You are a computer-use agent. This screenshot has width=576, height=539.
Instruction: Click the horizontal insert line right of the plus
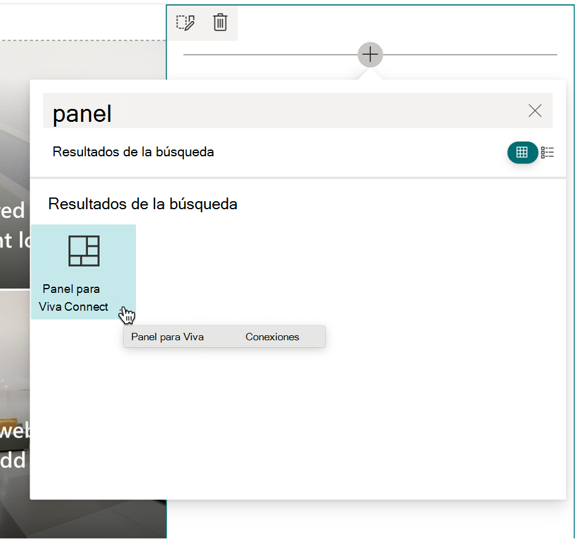pyautogui.click(x=470, y=55)
